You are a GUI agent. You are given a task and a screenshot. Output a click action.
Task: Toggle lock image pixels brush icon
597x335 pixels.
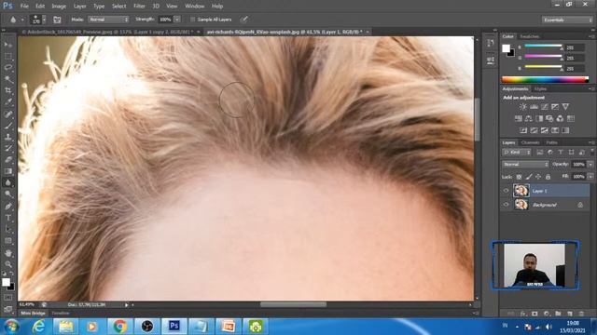[529, 177]
